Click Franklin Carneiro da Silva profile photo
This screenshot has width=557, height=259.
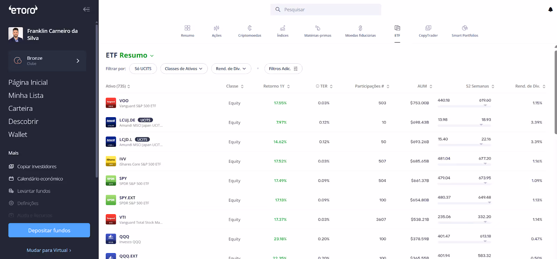click(16, 34)
